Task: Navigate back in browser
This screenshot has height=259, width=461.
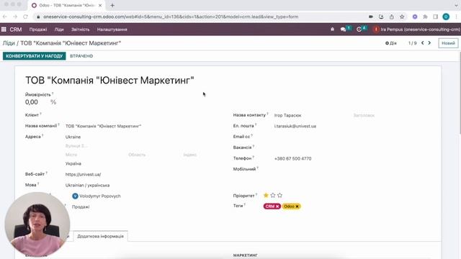Action: tap(5, 17)
